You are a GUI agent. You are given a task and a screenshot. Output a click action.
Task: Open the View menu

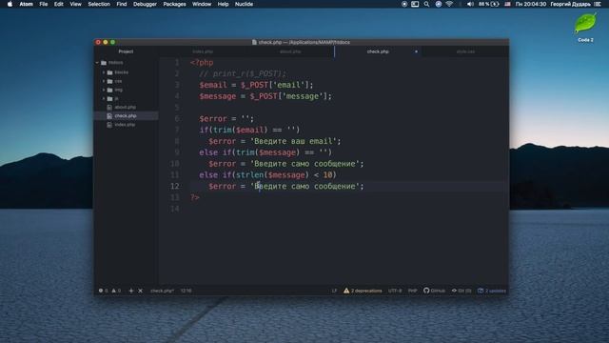click(x=75, y=4)
